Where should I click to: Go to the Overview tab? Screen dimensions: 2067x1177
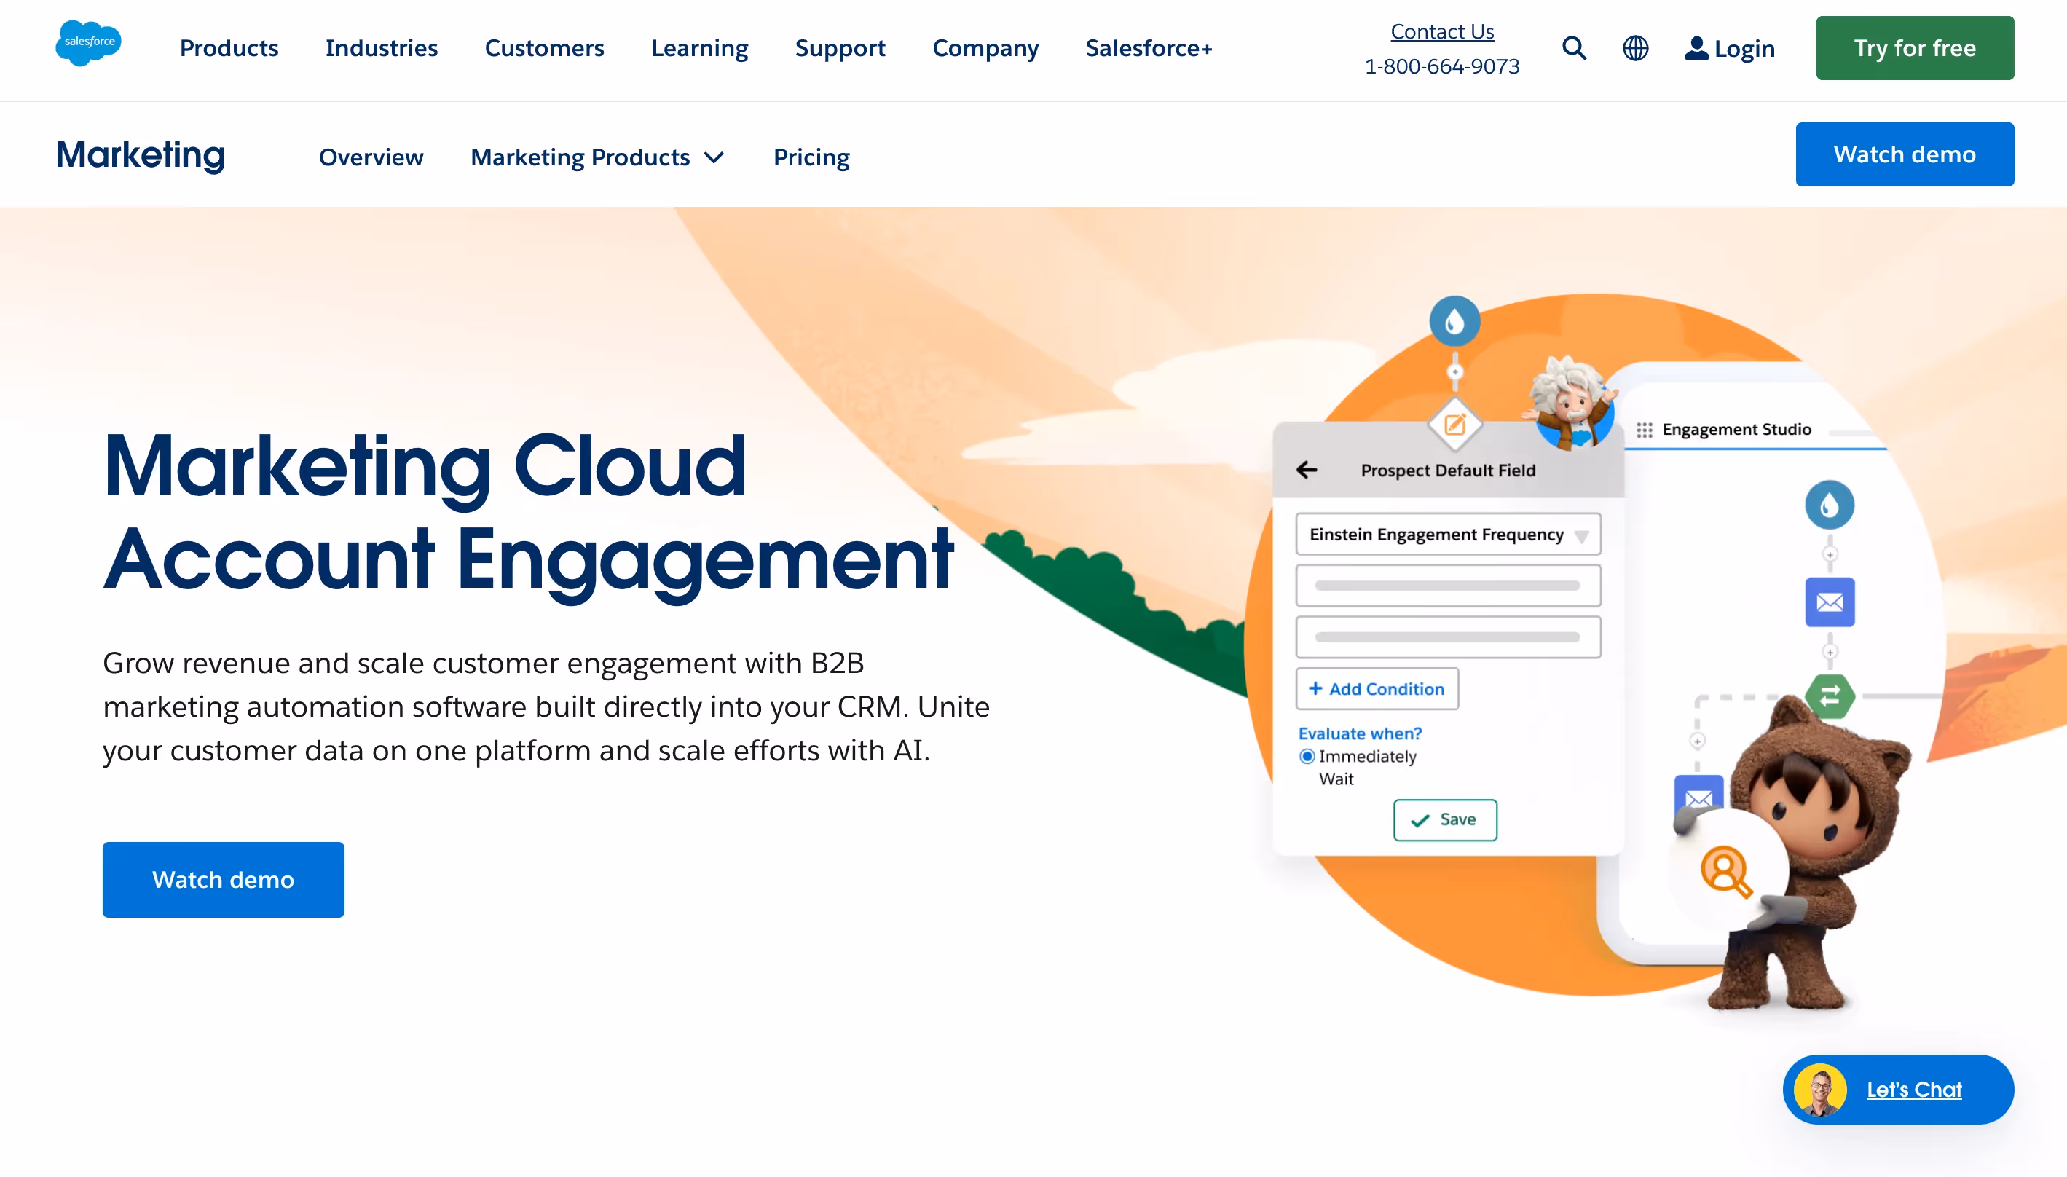(371, 157)
